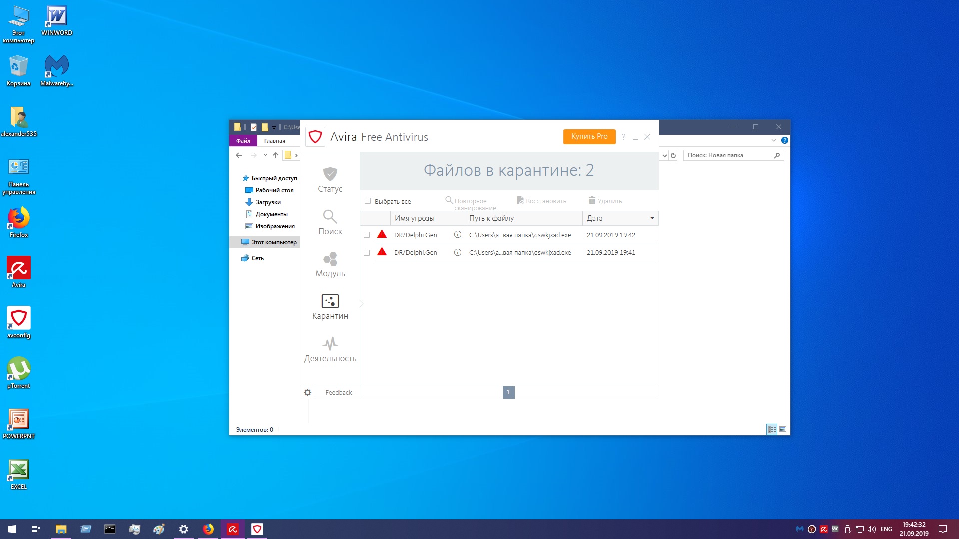959x539 pixels.
Task: Check the Select all checkbox
Action: coord(368,201)
